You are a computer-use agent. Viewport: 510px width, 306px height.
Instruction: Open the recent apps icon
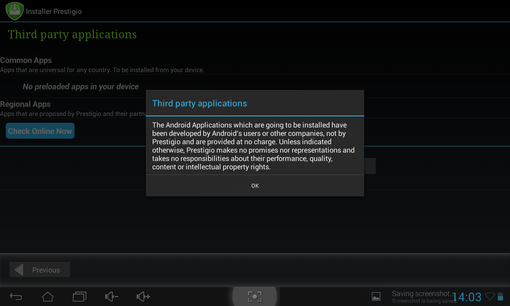[80, 296]
